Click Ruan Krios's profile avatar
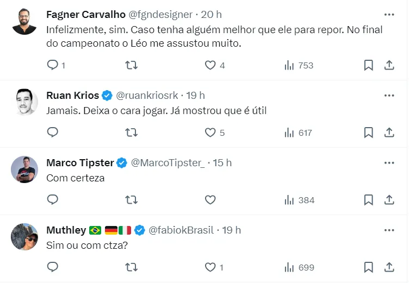 [24, 102]
